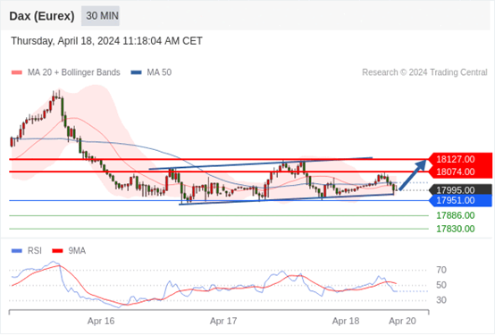The image size is (495, 335).
Task: Click the RSI 30 level label
Action: 441,300
